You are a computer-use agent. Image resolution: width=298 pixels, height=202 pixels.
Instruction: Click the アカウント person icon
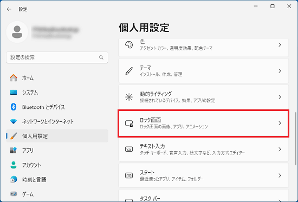pyautogui.click(x=14, y=165)
